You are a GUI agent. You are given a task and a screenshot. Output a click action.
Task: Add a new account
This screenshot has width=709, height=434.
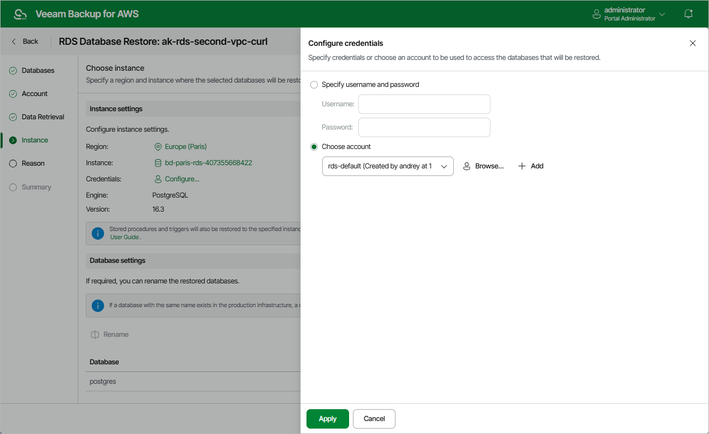pyautogui.click(x=531, y=166)
